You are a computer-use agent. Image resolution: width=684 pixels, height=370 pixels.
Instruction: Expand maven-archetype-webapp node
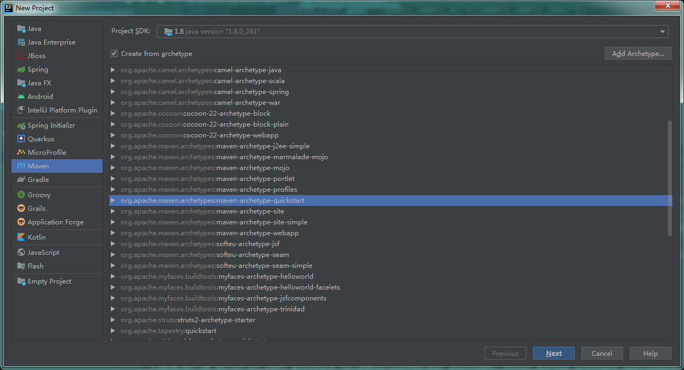coord(113,233)
